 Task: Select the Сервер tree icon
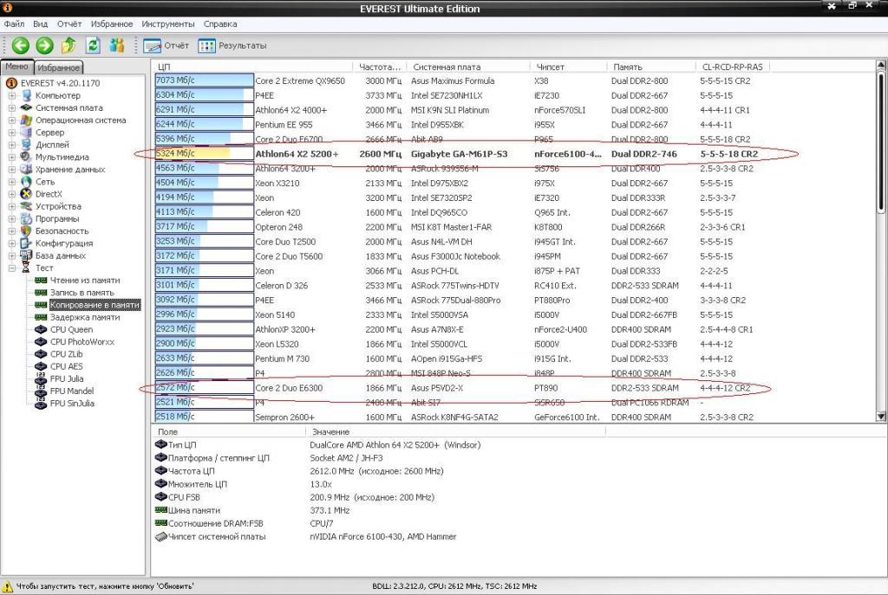[27, 133]
